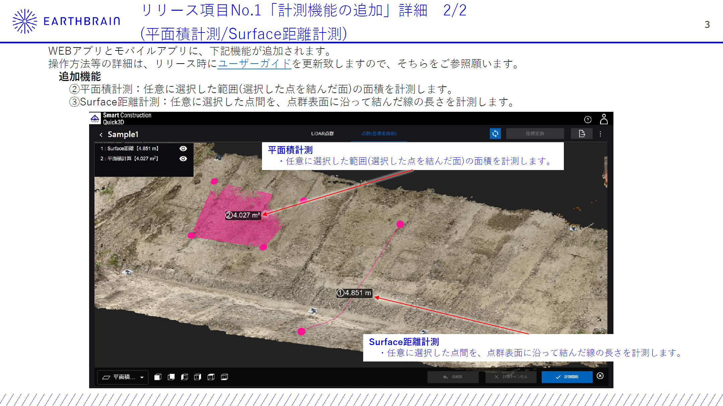Open the 平面積 measurement type dropdown
Screen dimensions: 723x406
tap(123, 377)
